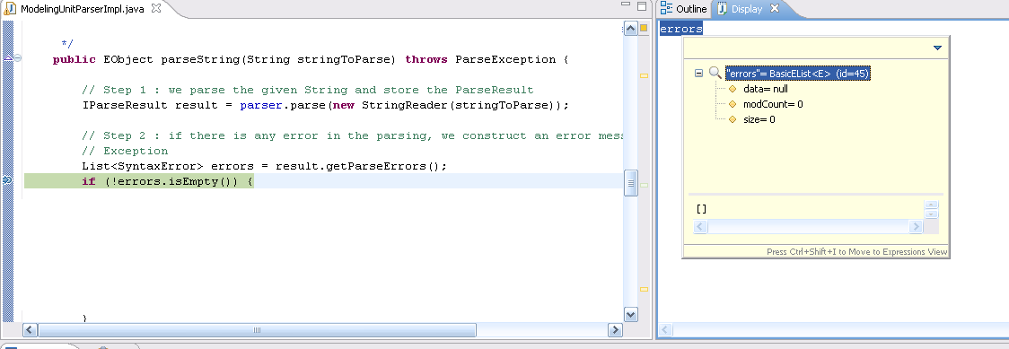
Task: Click editor vertical scrollbar down arrow
Action: coord(630,314)
